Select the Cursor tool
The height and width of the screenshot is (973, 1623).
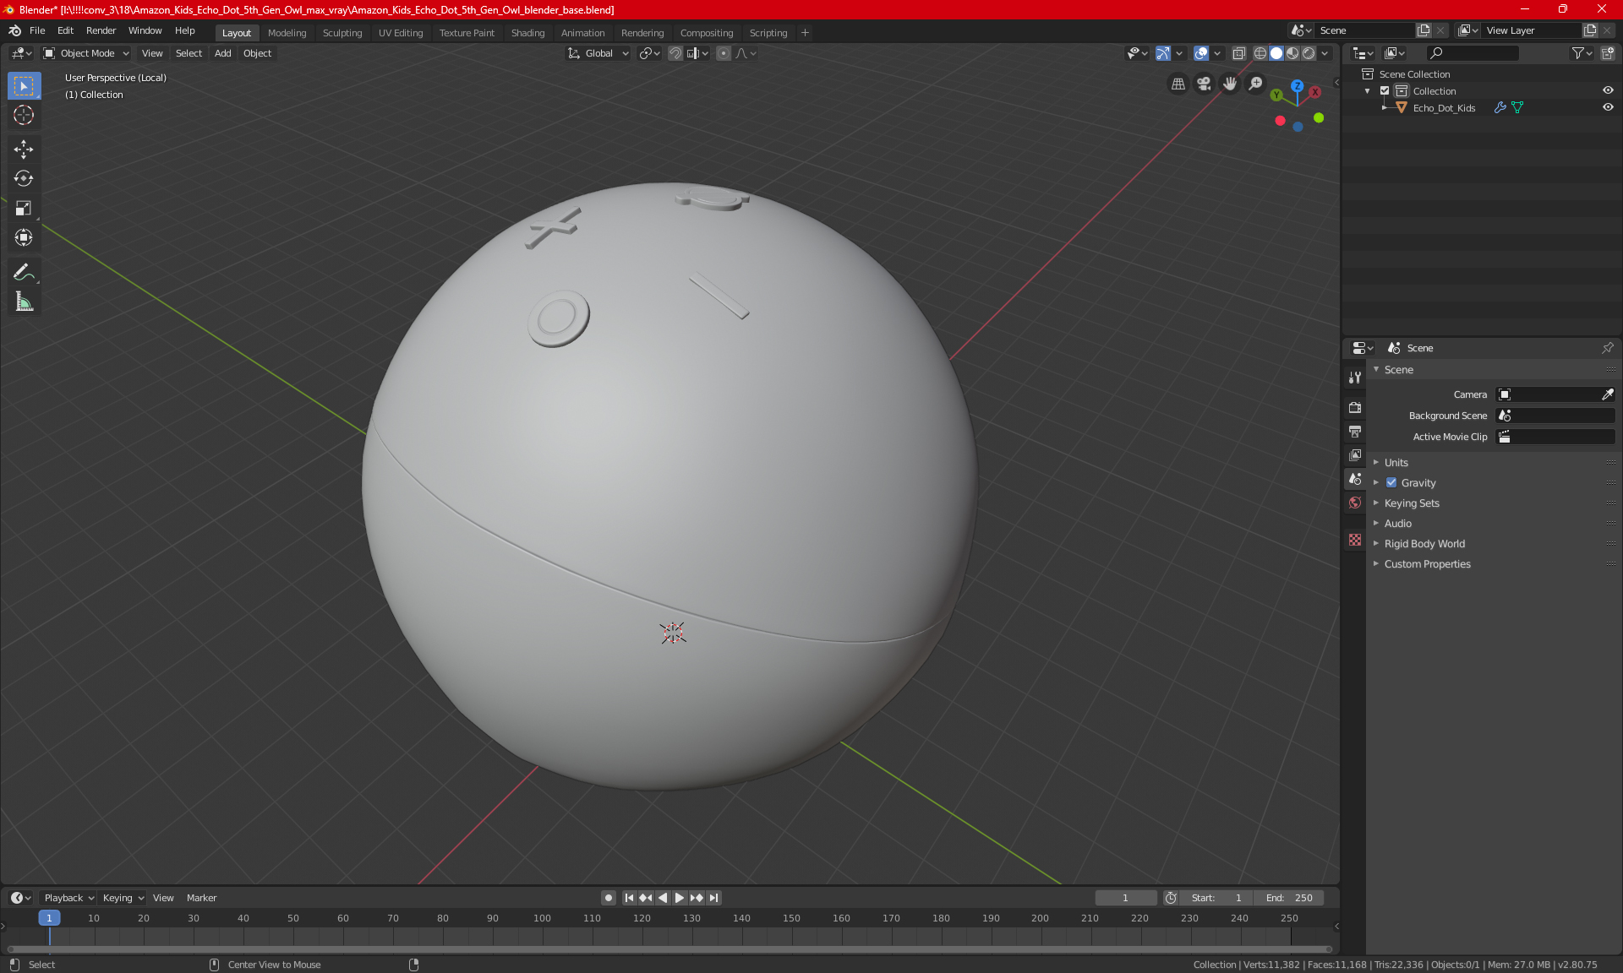pyautogui.click(x=24, y=115)
